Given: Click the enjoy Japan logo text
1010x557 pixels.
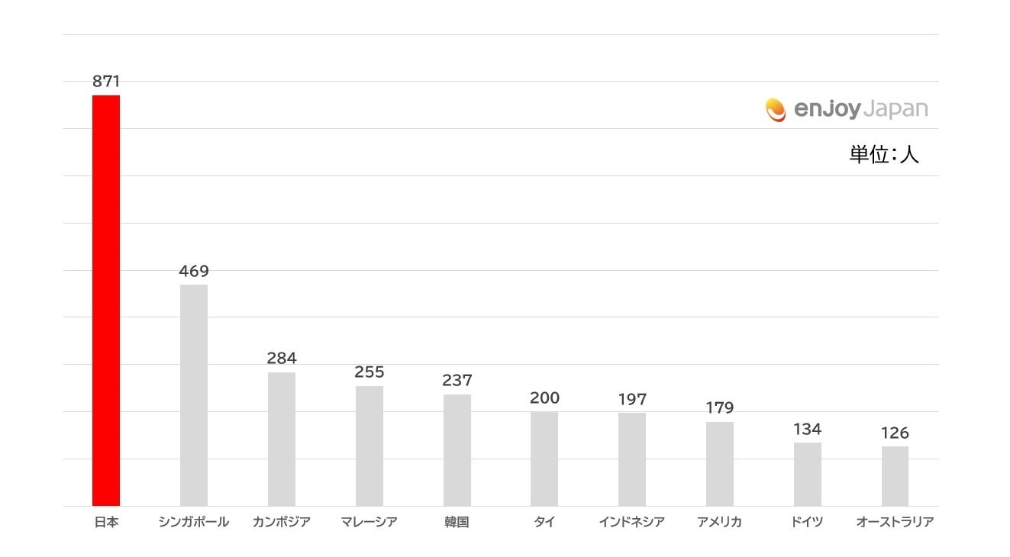Looking at the screenshot, I should [x=860, y=109].
